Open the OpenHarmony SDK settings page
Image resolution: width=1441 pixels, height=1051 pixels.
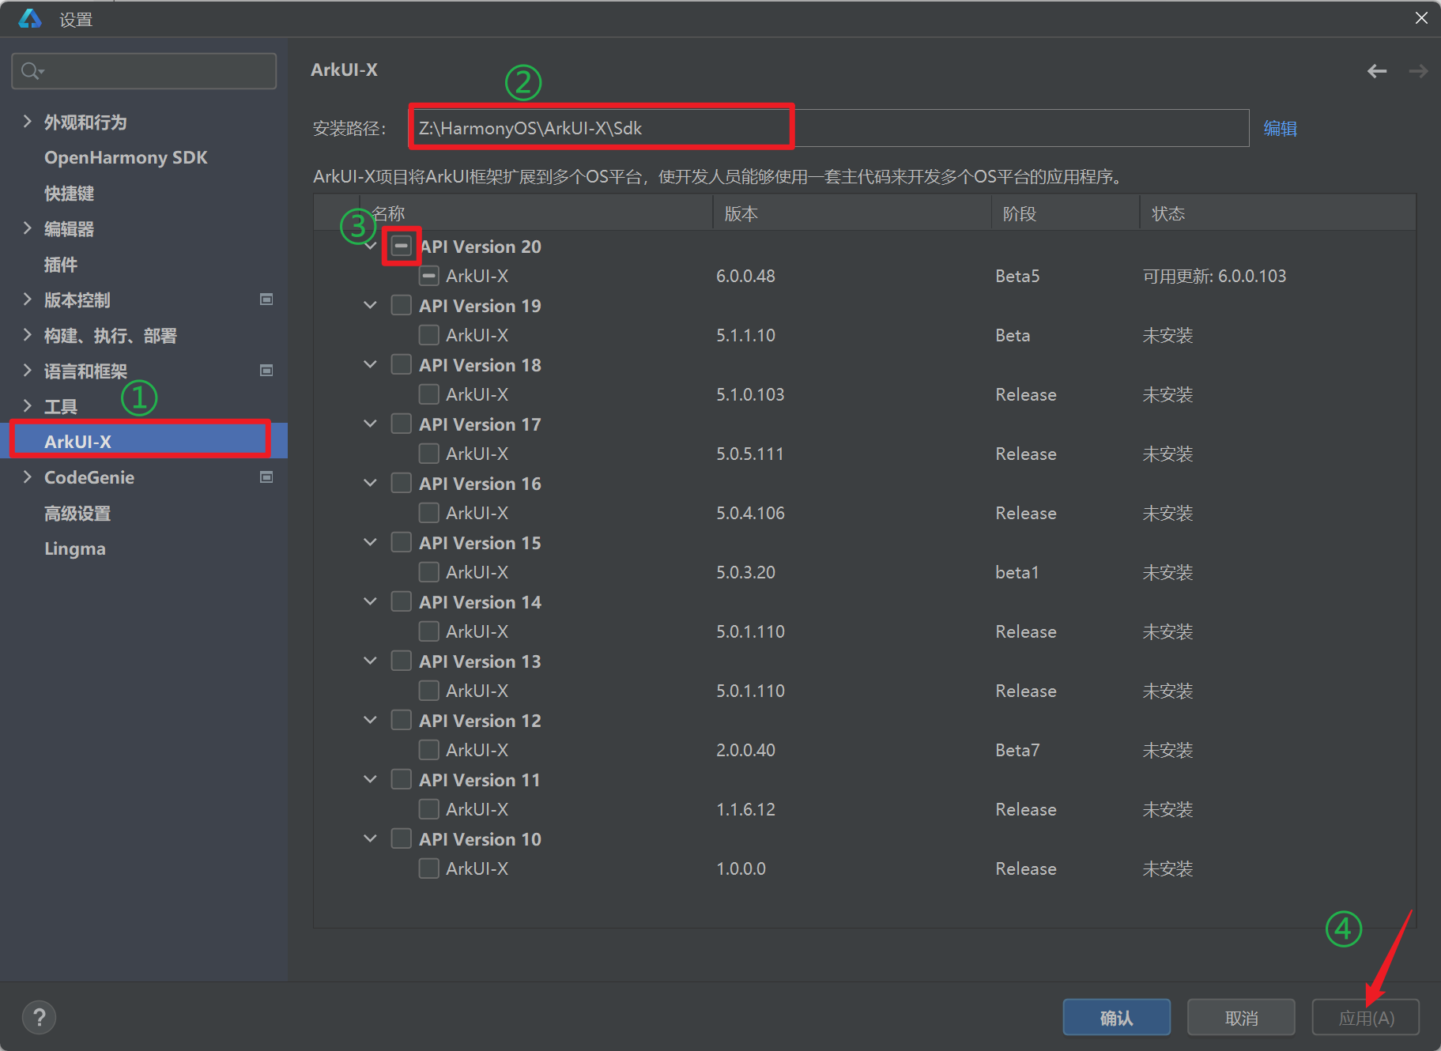pyautogui.click(x=126, y=157)
